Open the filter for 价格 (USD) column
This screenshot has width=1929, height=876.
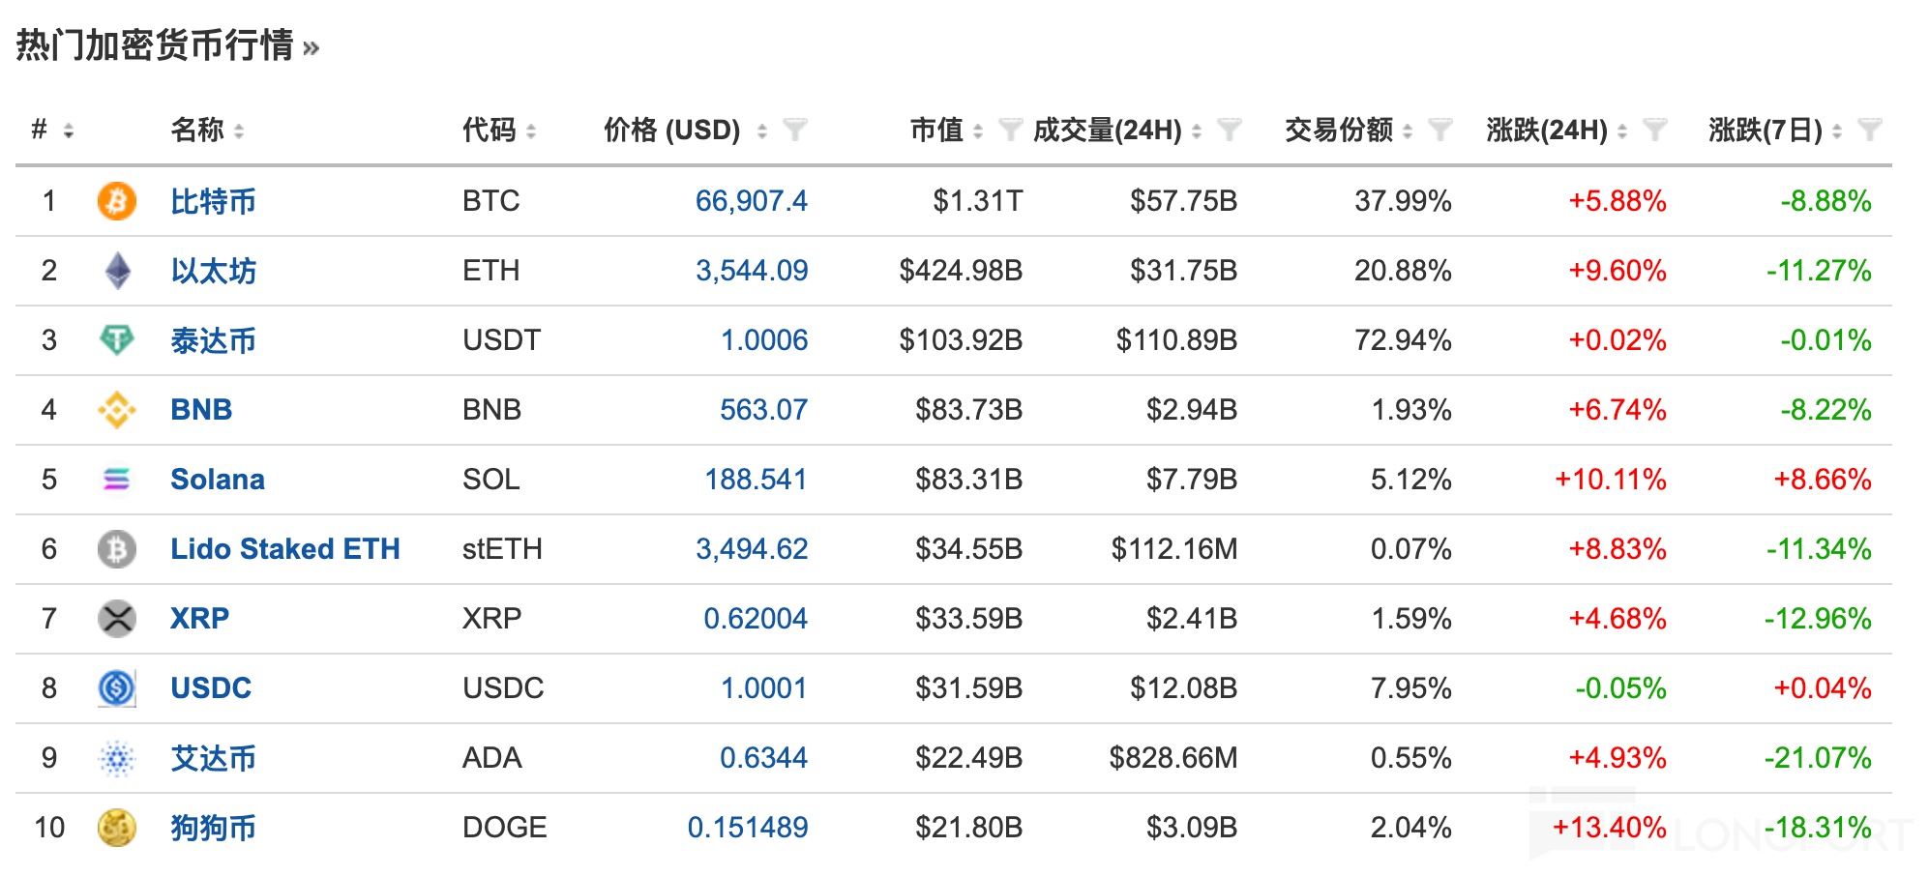tap(795, 130)
